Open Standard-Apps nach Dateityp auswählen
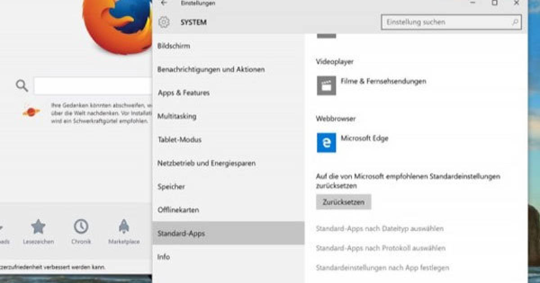This screenshot has width=540, height=283. click(x=379, y=229)
